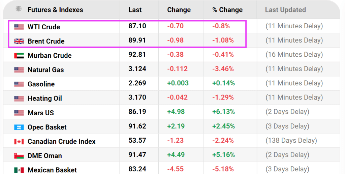Click the Last column header
This screenshot has height=174, width=345.
click(x=135, y=10)
